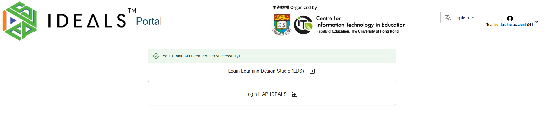Screen dimensions: 550x117
Task: Click the HKU crest shield logo
Action: 282,24
